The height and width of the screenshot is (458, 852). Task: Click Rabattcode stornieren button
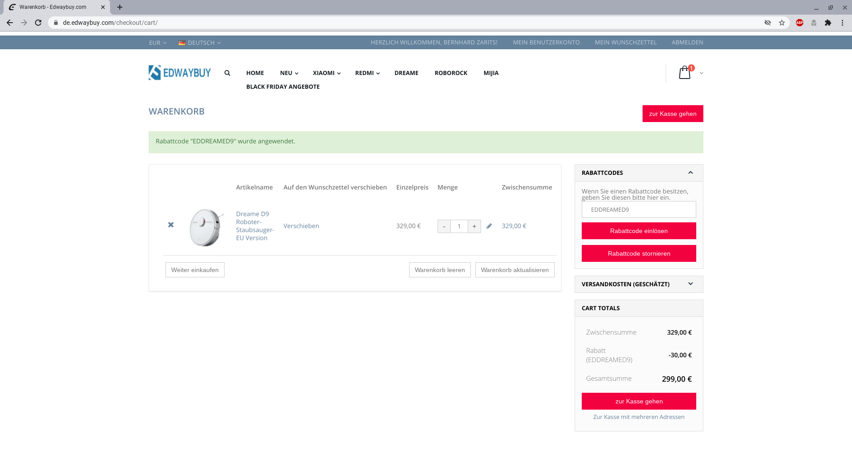pos(639,253)
